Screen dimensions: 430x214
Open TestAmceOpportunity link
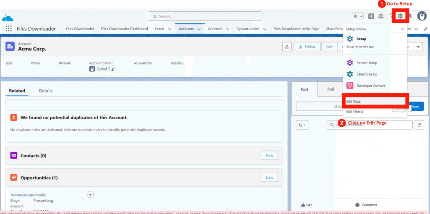click(28, 195)
